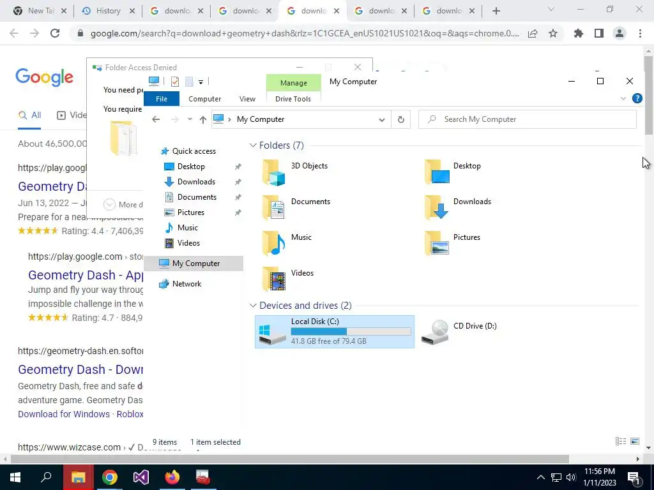Switch to details view layout icon
The height and width of the screenshot is (490, 654).
click(x=621, y=442)
